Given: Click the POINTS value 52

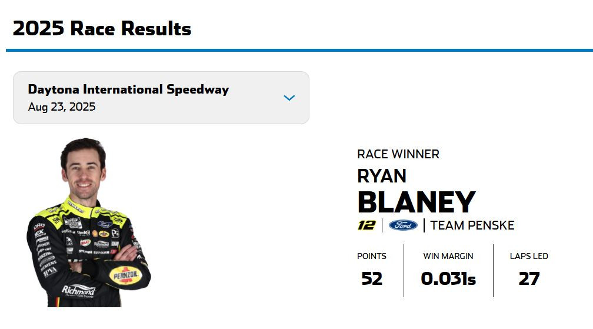Looking at the screenshot, I should (372, 279).
